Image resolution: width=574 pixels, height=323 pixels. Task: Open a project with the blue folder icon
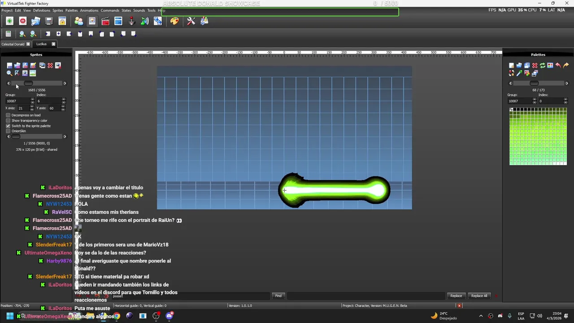[x=36, y=21]
